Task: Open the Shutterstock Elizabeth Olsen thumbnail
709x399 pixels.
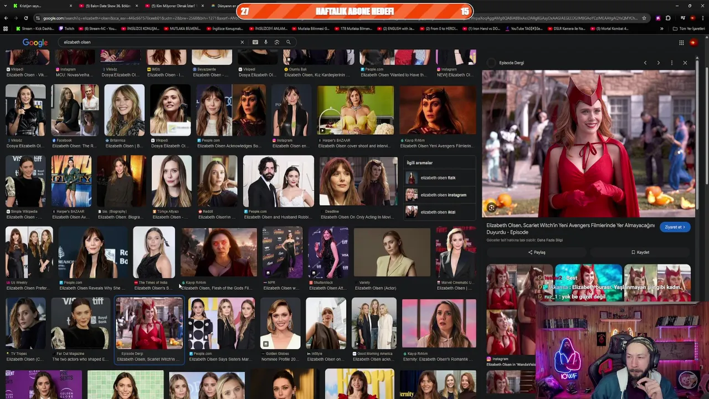Action: click(x=328, y=252)
